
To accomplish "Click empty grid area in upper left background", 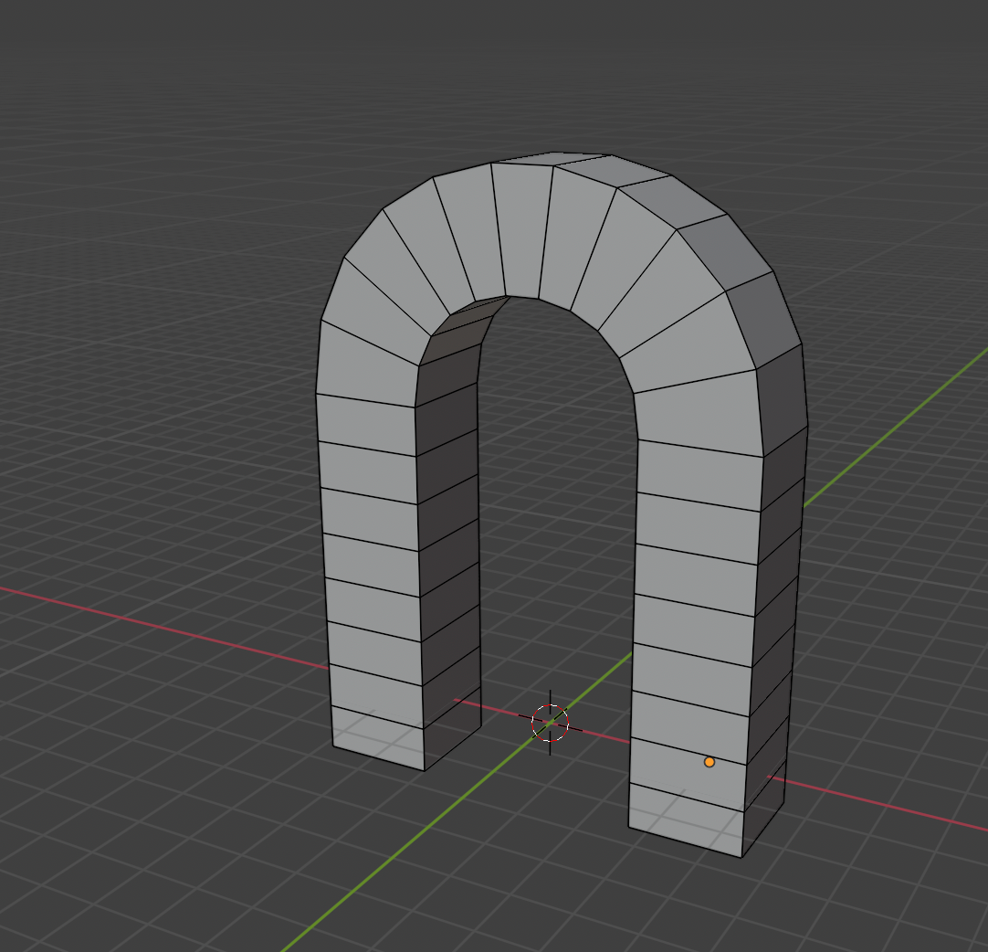I will [x=137, y=137].
